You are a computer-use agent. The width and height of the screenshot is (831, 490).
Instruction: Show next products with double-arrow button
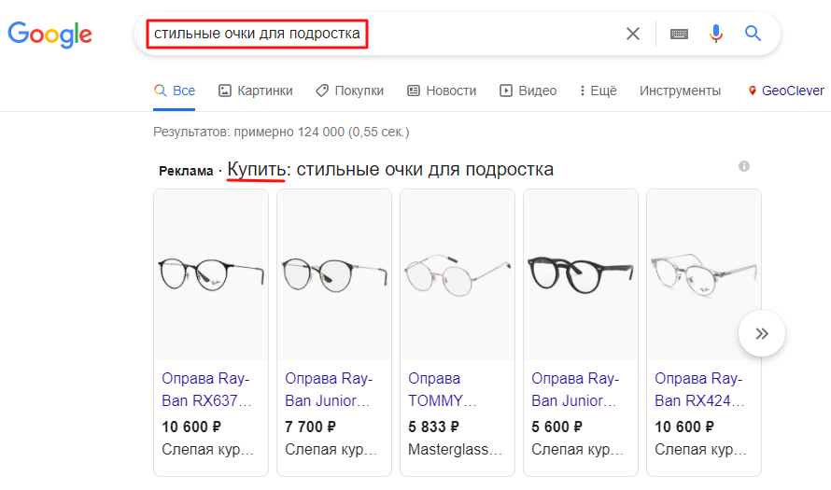click(762, 333)
